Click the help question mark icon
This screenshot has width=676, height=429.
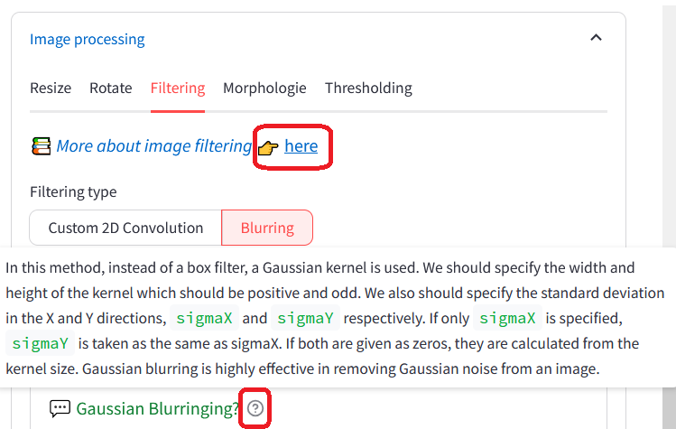255,409
